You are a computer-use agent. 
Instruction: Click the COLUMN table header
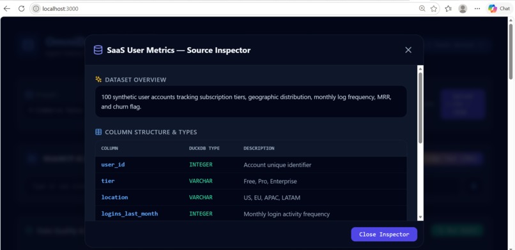pyautogui.click(x=109, y=148)
